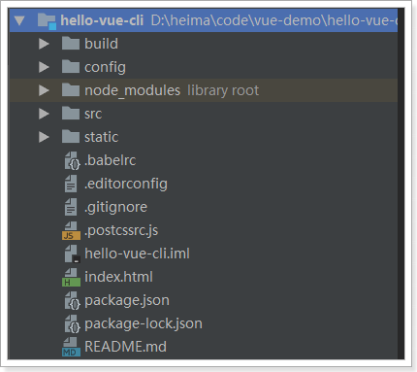Screen dimensions: 417x372
Task: Expand the build folder arrow
Action: click(x=44, y=44)
